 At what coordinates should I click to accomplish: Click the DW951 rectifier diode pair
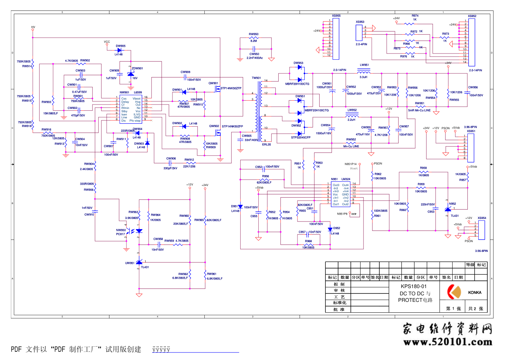click(300, 107)
